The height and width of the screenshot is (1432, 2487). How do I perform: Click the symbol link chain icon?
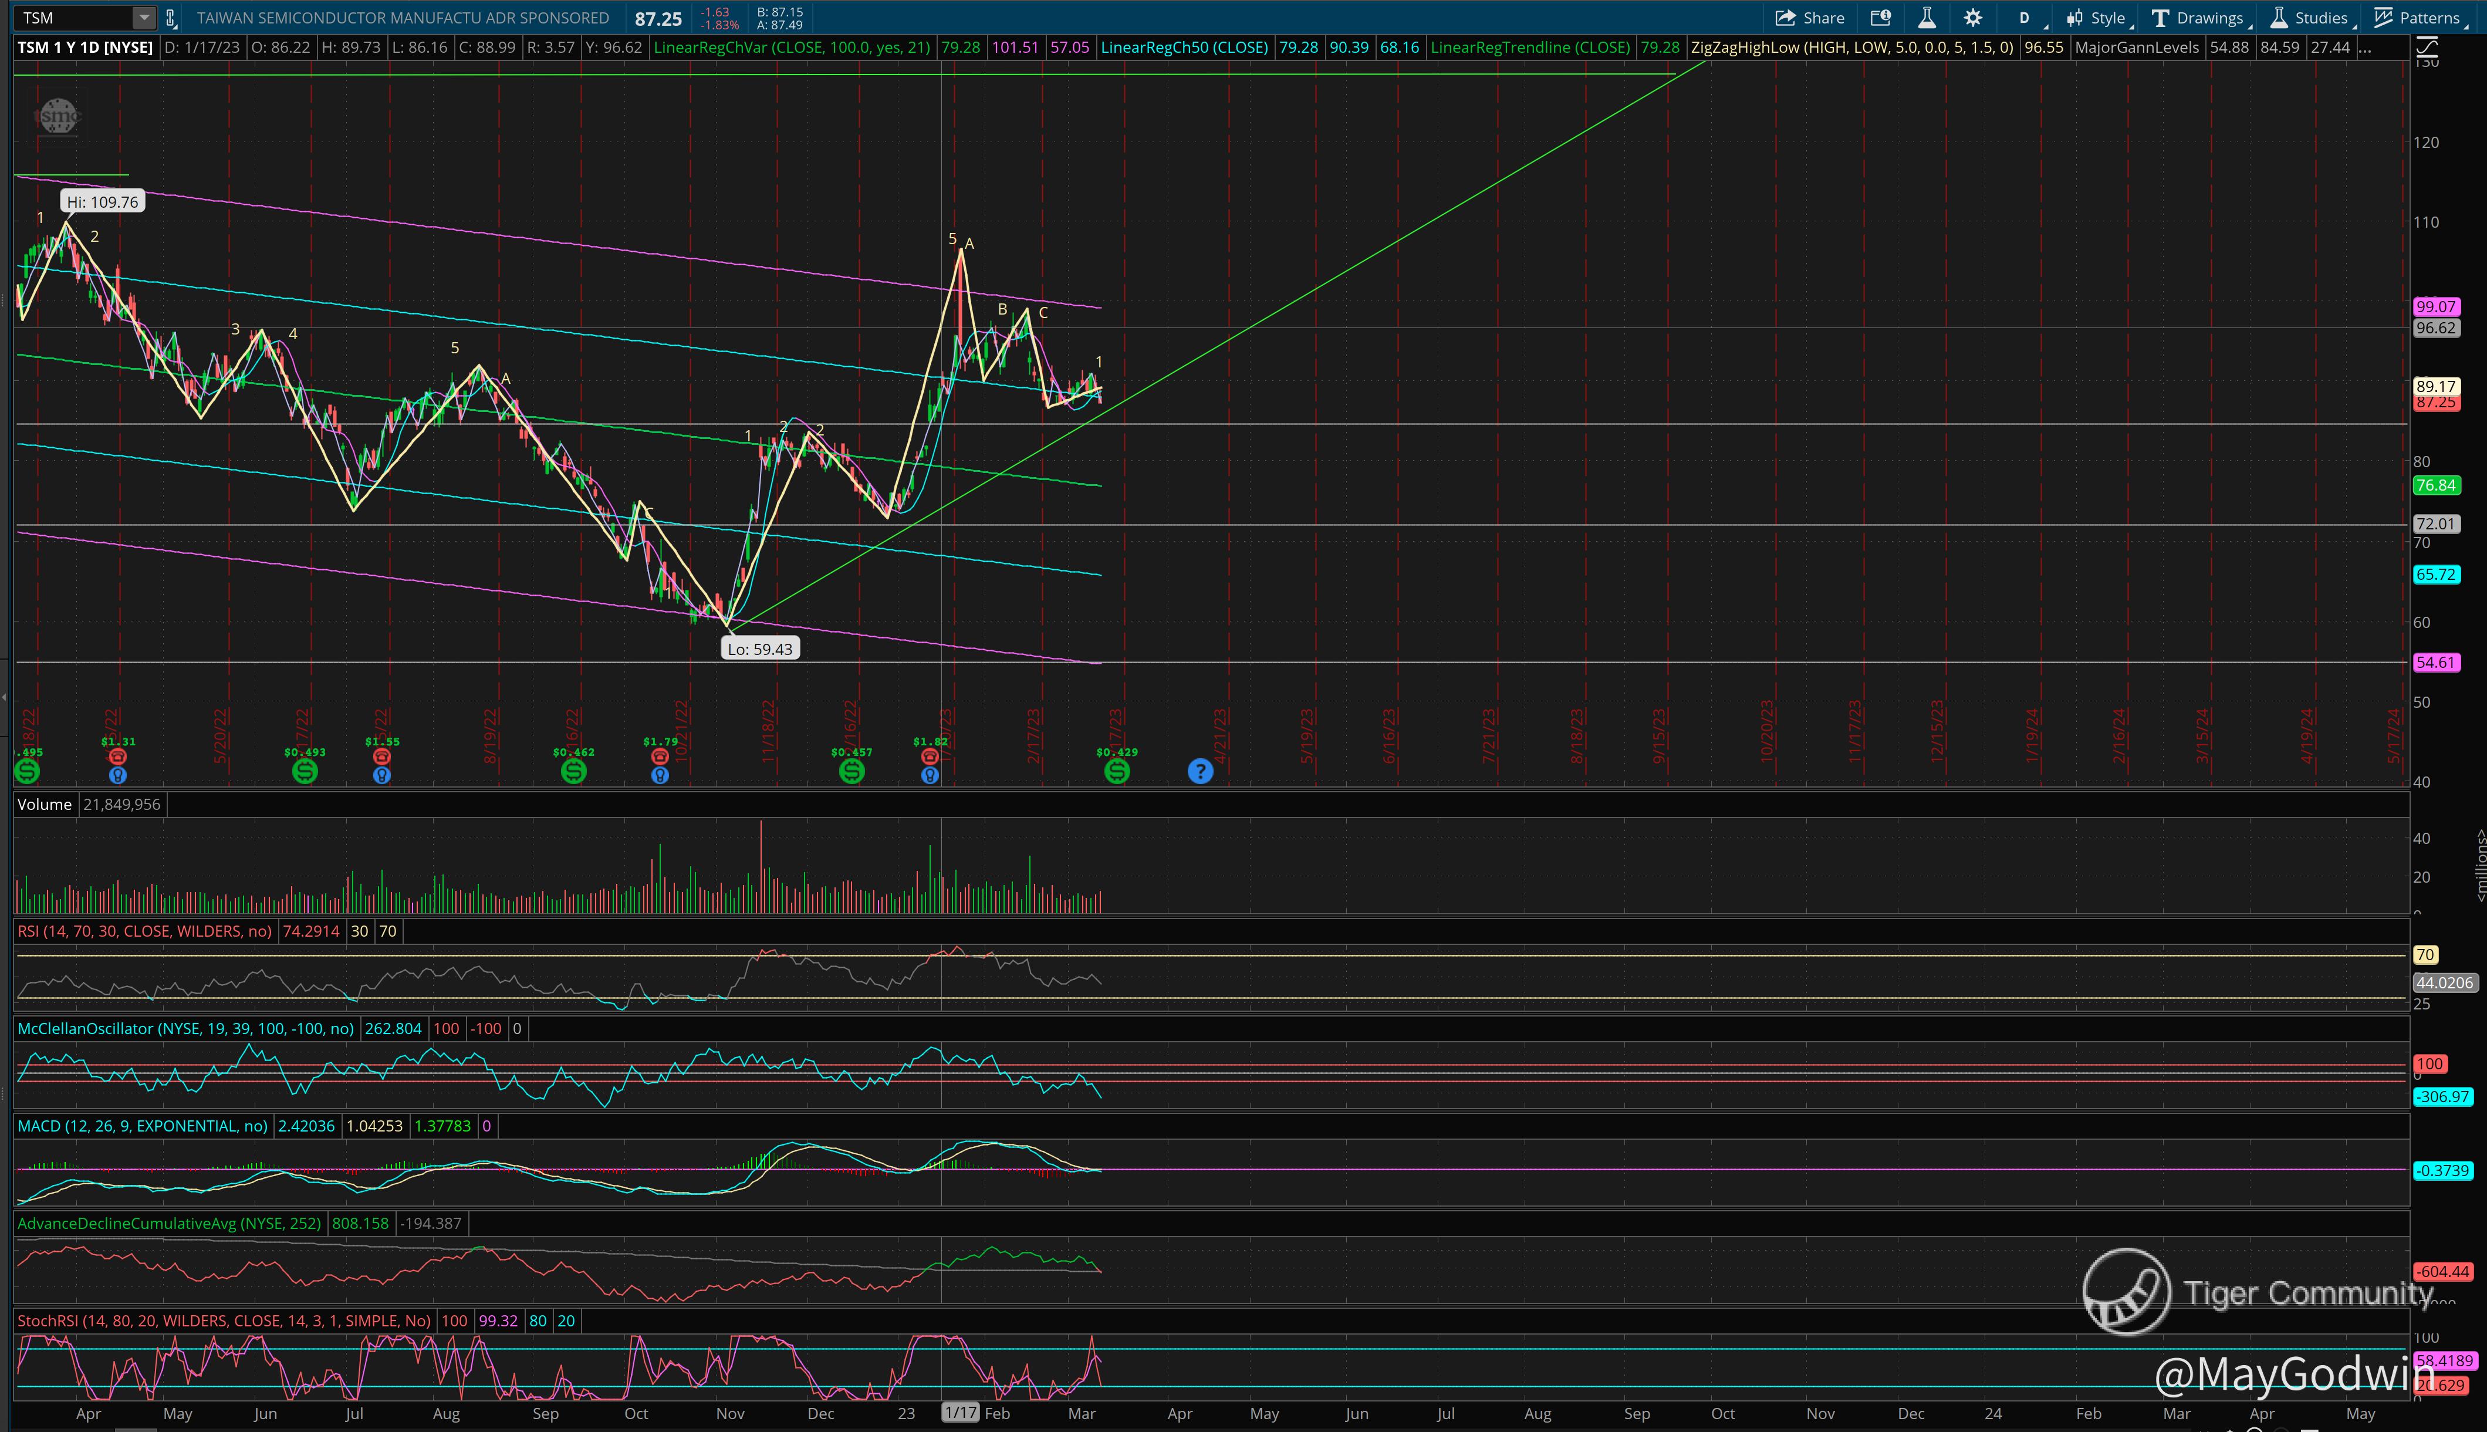click(170, 18)
